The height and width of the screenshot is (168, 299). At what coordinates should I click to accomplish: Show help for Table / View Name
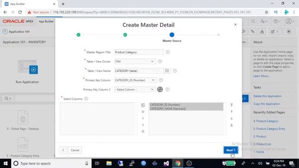175,70
